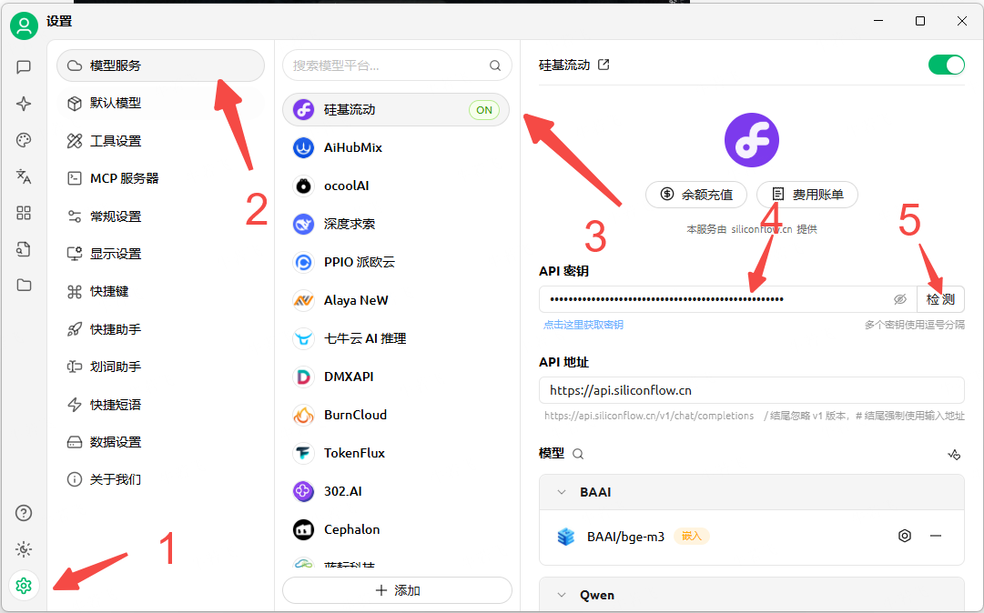This screenshot has width=984, height=613.
Task: Select the DMXAPI provider
Action: [396, 377]
